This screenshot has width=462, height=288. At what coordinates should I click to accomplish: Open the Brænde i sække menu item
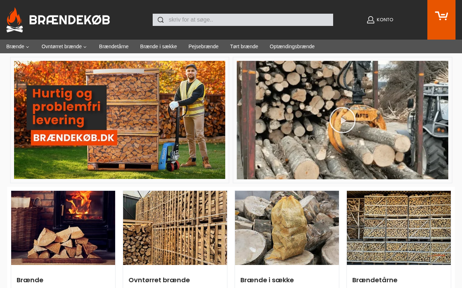pyautogui.click(x=158, y=46)
